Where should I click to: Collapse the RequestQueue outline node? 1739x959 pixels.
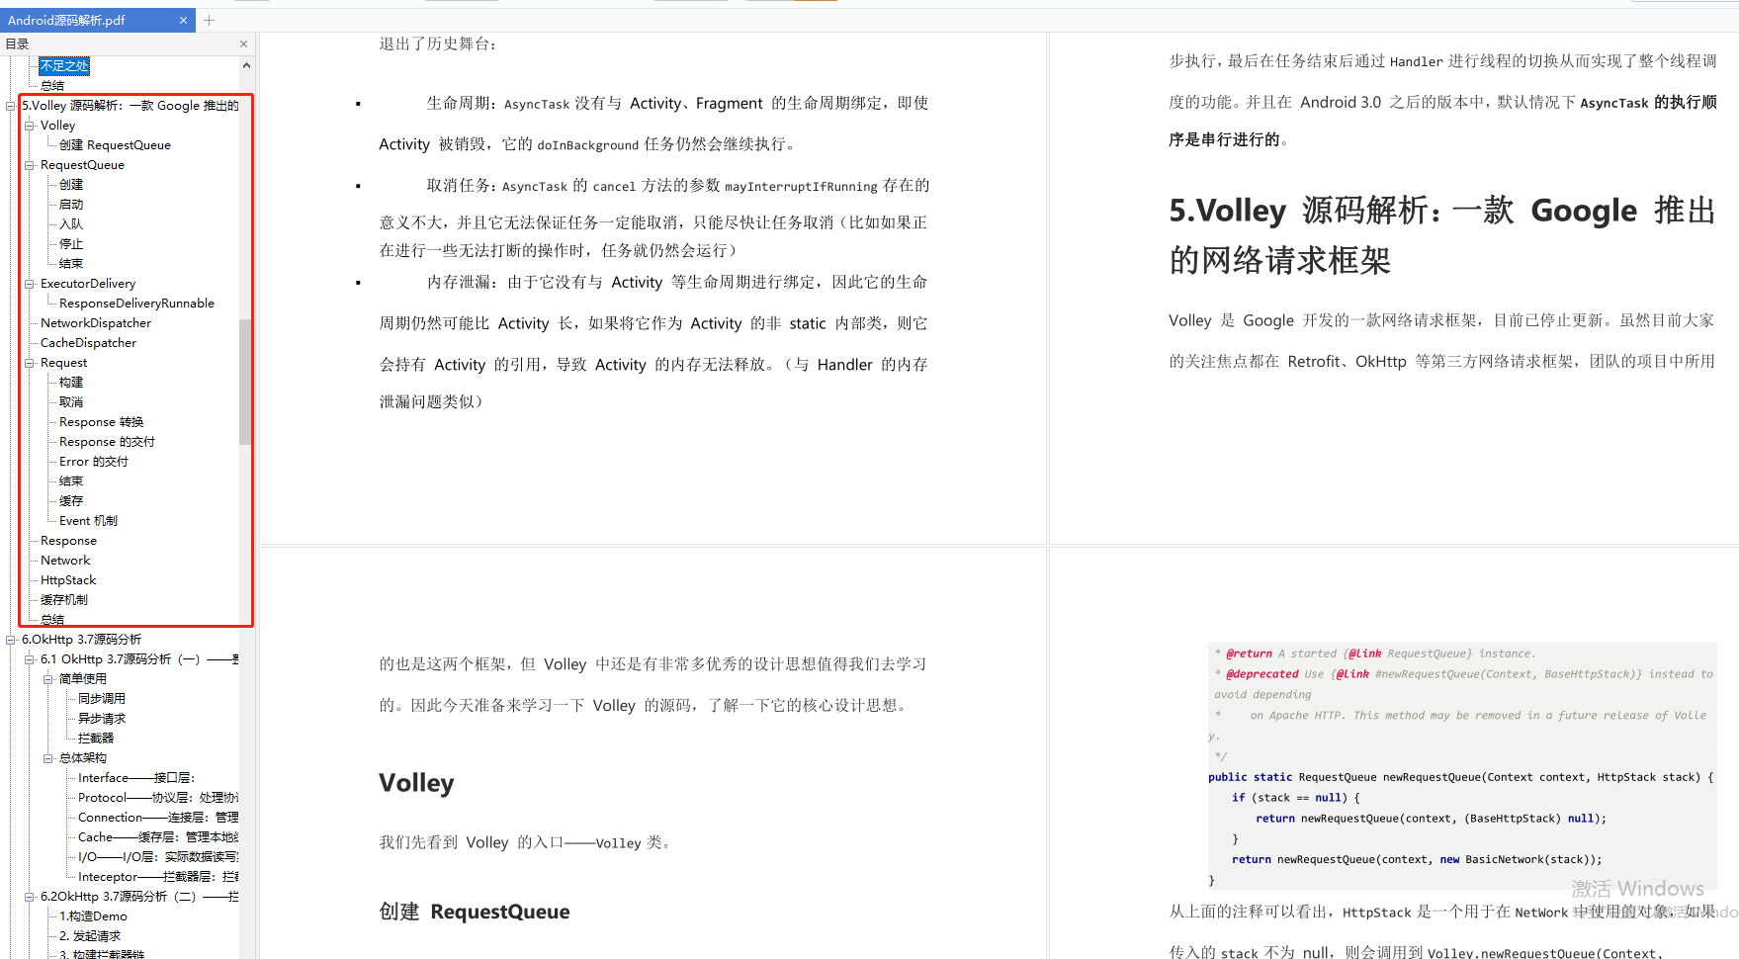pyautogui.click(x=30, y=165)
